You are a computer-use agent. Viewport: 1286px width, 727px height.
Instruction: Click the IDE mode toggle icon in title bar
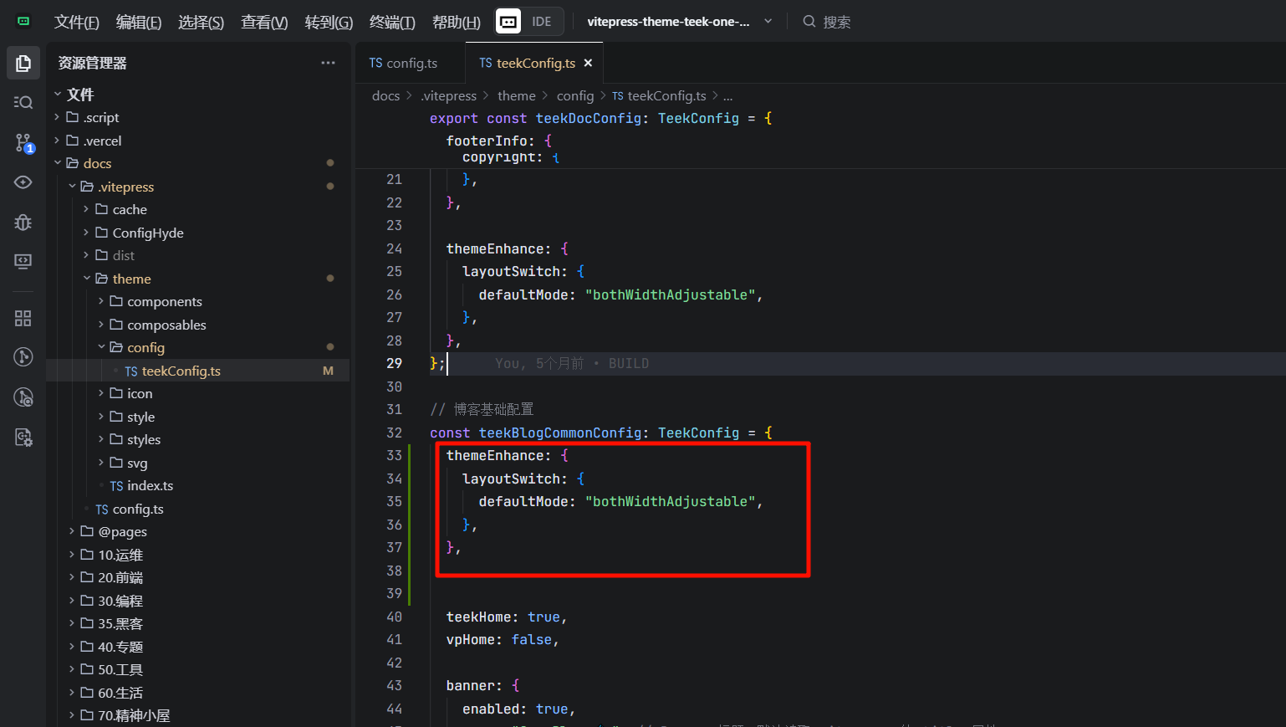pos(508,22)
